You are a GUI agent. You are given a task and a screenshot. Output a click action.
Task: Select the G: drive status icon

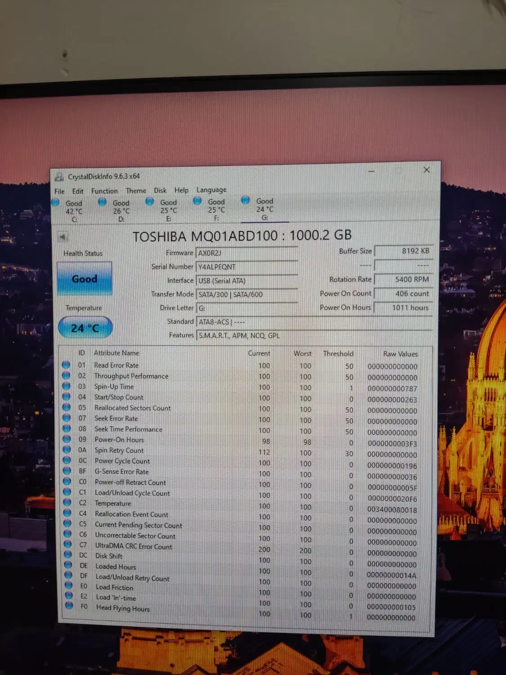[246, 200]
